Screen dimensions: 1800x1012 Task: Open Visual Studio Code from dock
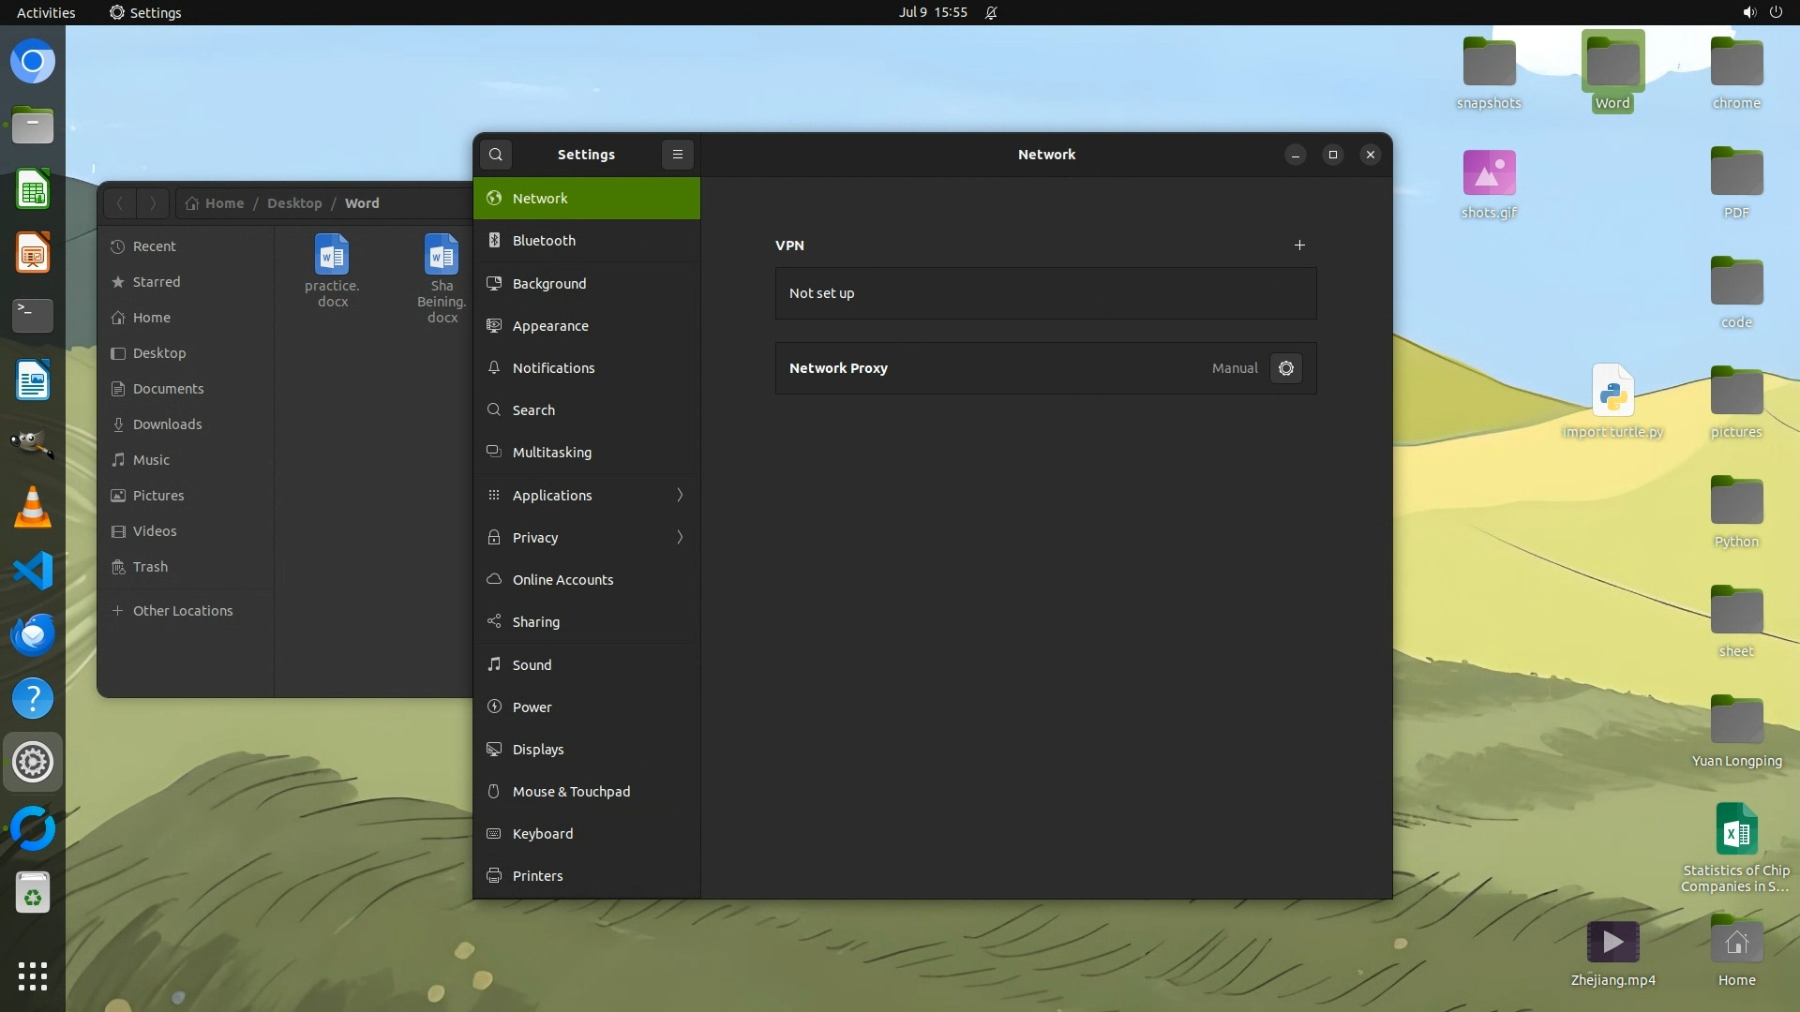(33, 571)
